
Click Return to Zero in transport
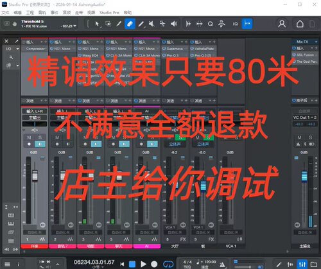[122, 265]
